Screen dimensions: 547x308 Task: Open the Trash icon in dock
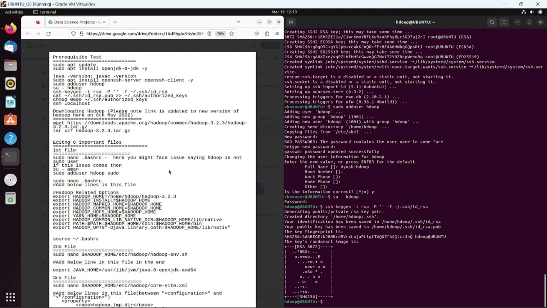[x=10, y=198]
